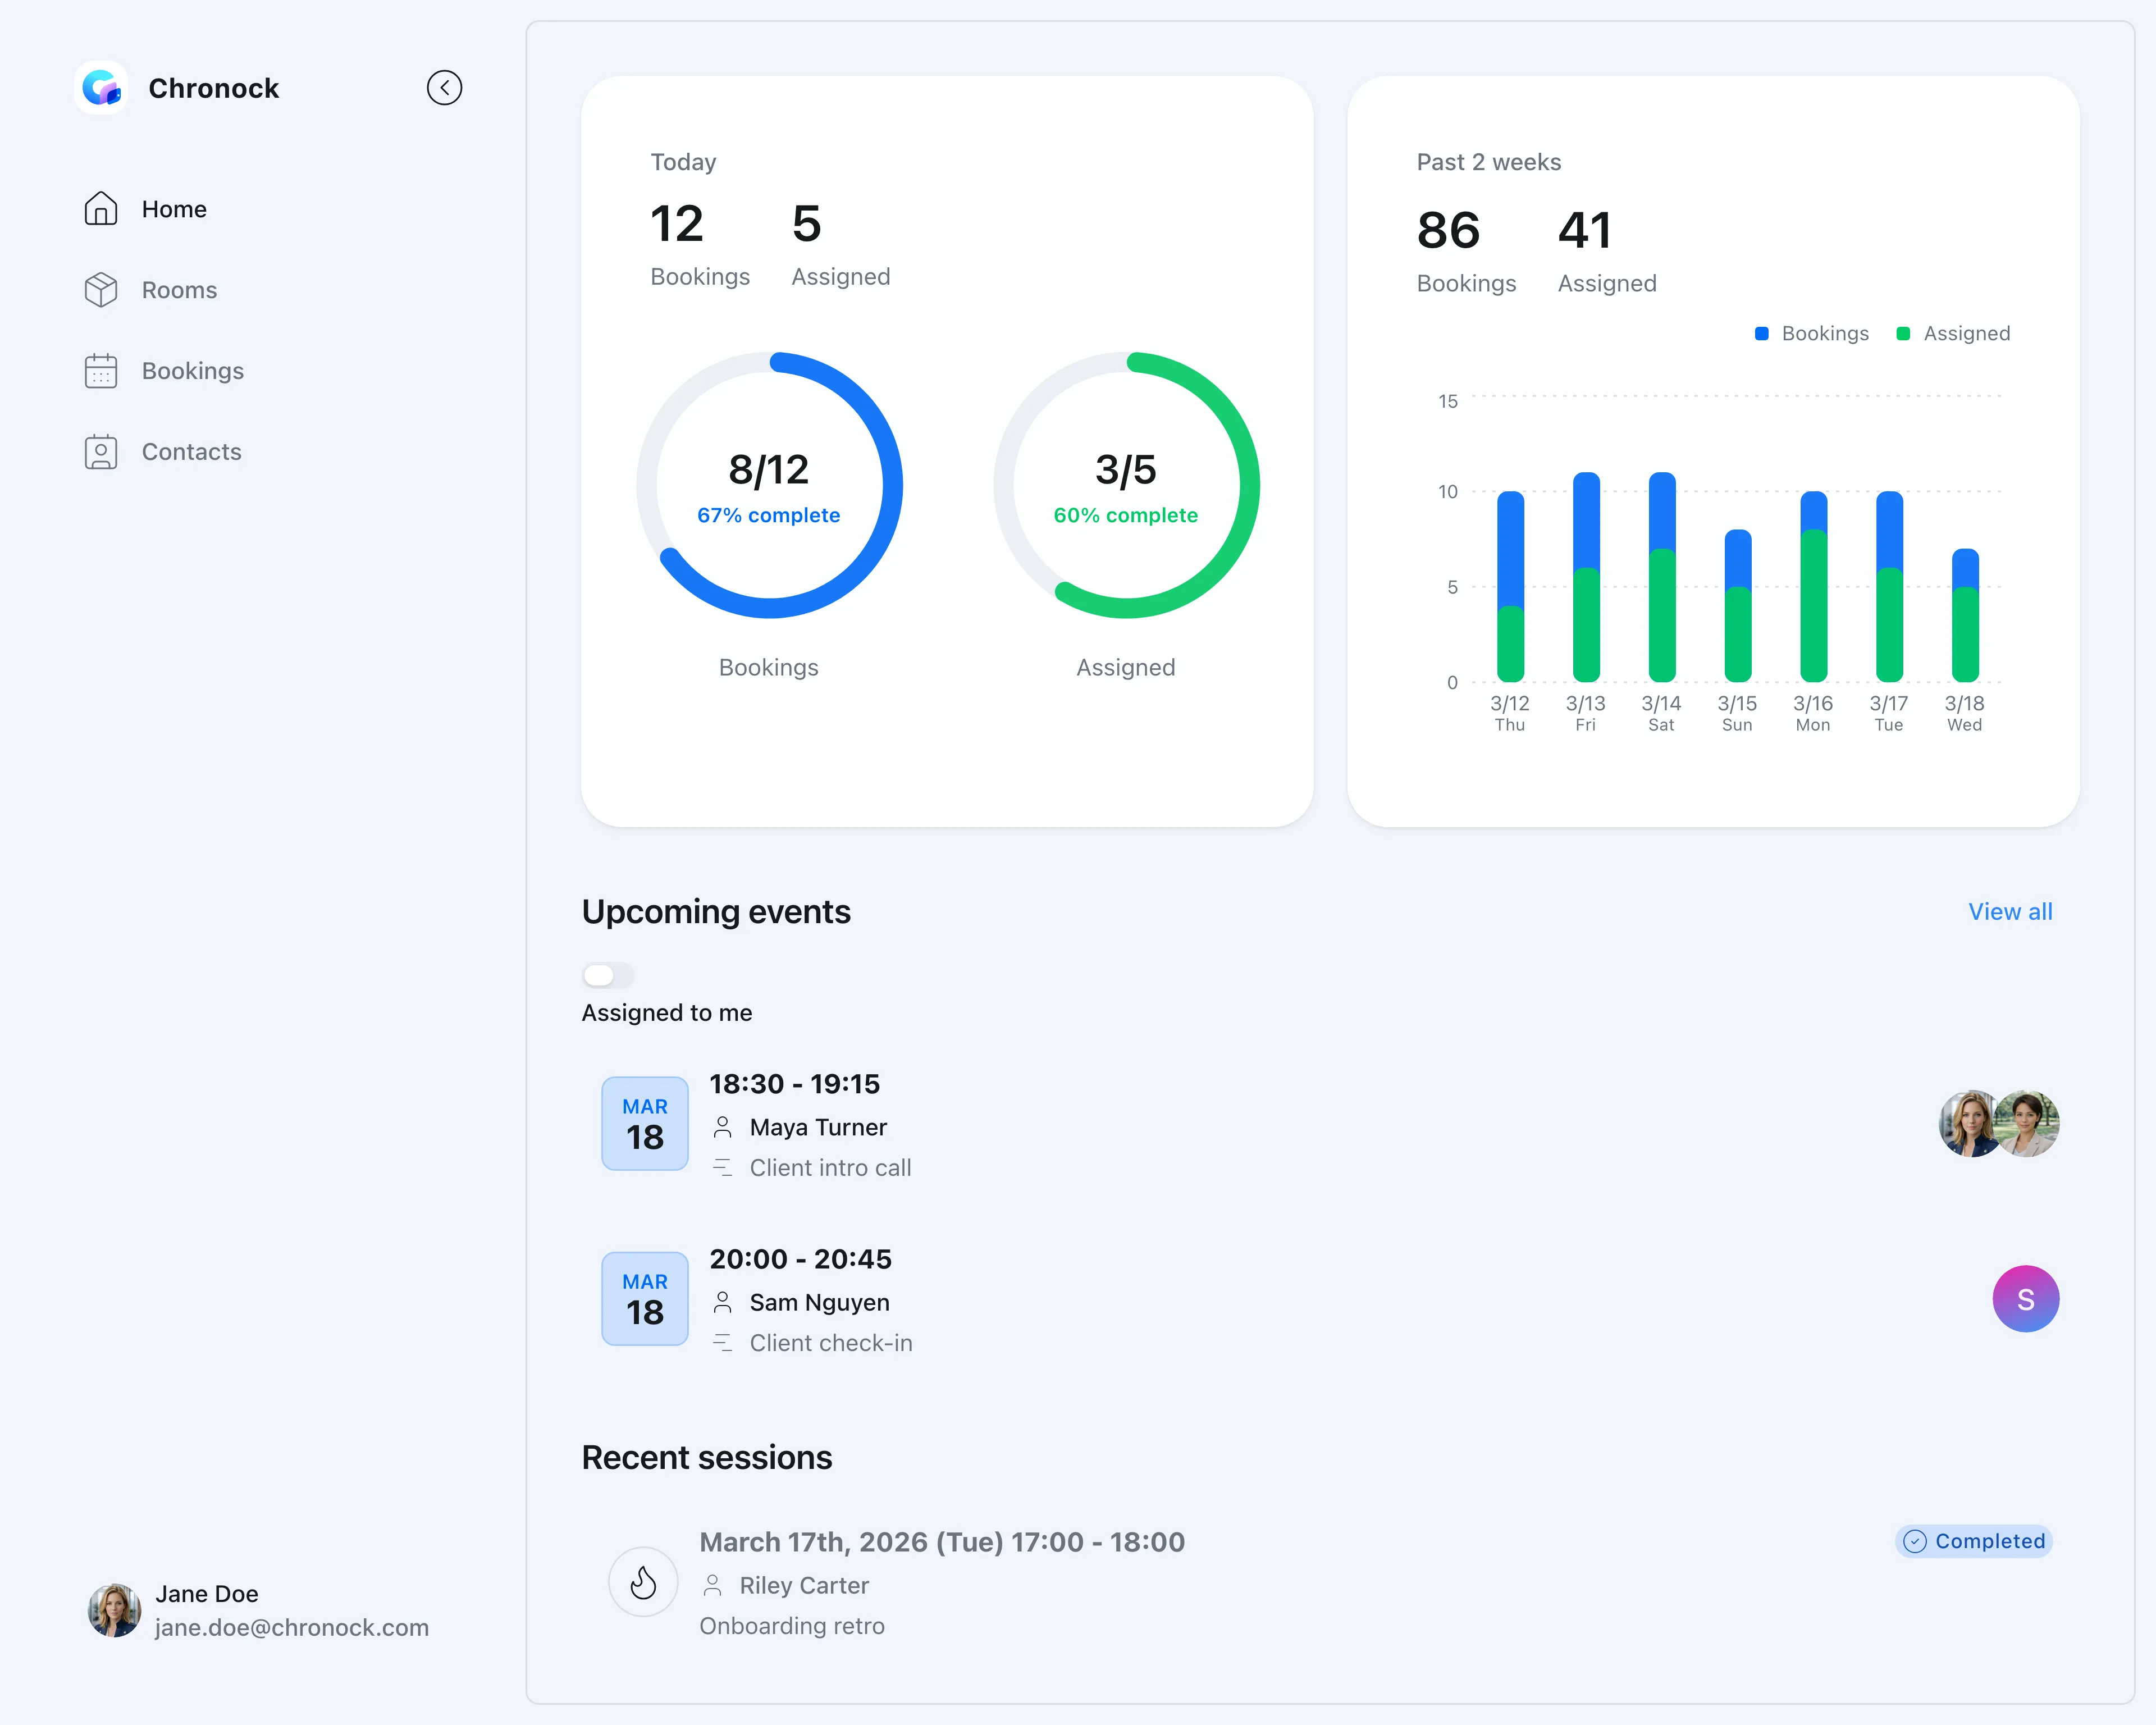
Task: Click MAR 18 badge for Maya Turner event
Action: pos(645,1123)
